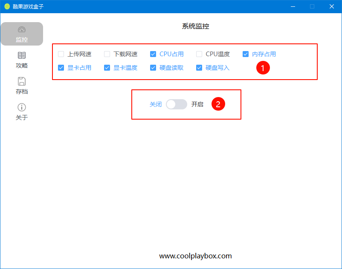Close the 酷果游戏盒子 window

tap(331, 6)
